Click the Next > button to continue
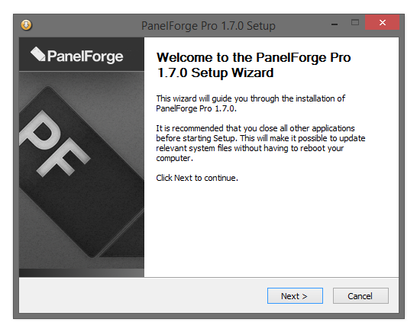 (x=295, y=295)
